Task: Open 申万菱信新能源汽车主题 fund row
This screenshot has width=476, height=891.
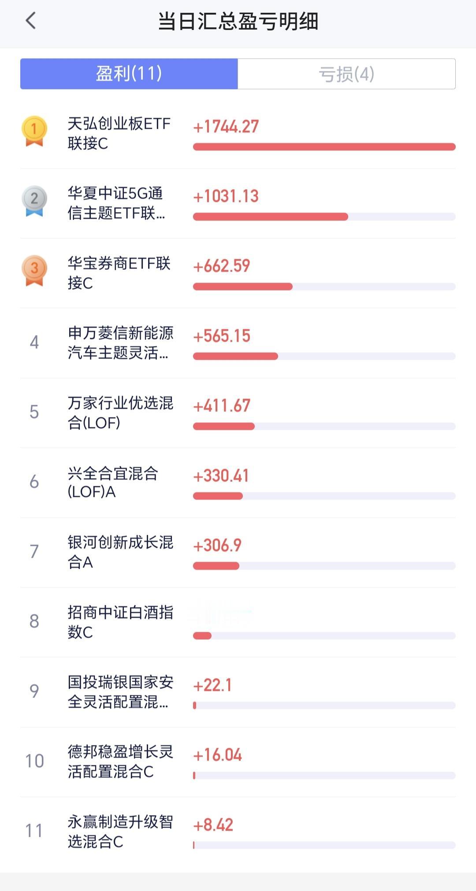Action: point(238,343)
